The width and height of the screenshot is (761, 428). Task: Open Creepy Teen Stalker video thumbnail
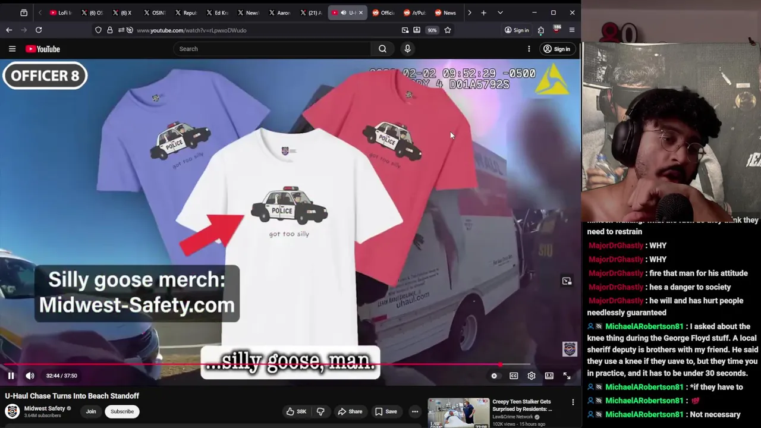pyautogui.click(x=458, y=413)
